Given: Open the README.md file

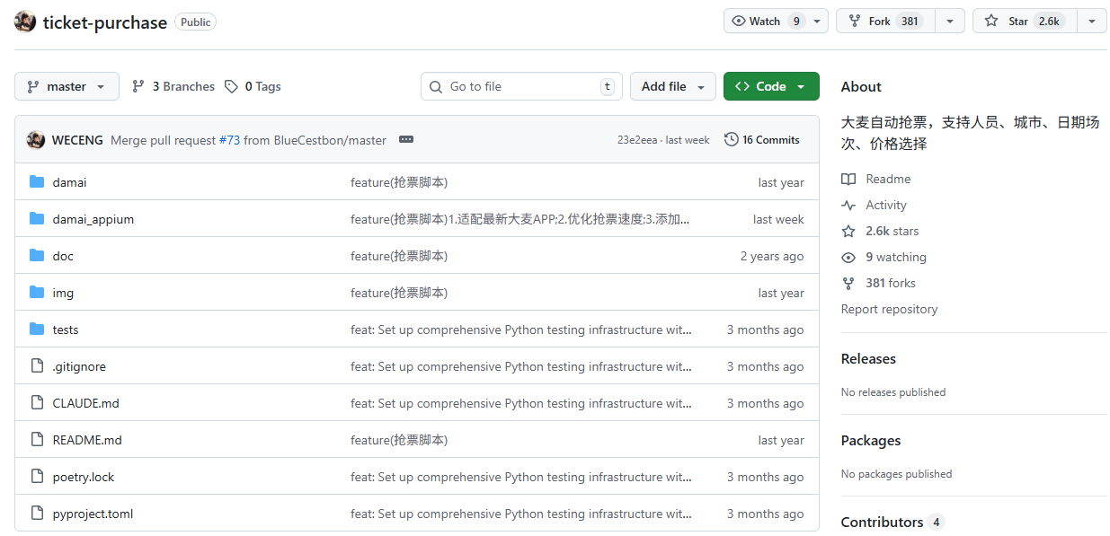Looking at the screenshot, I should (87, 440).
